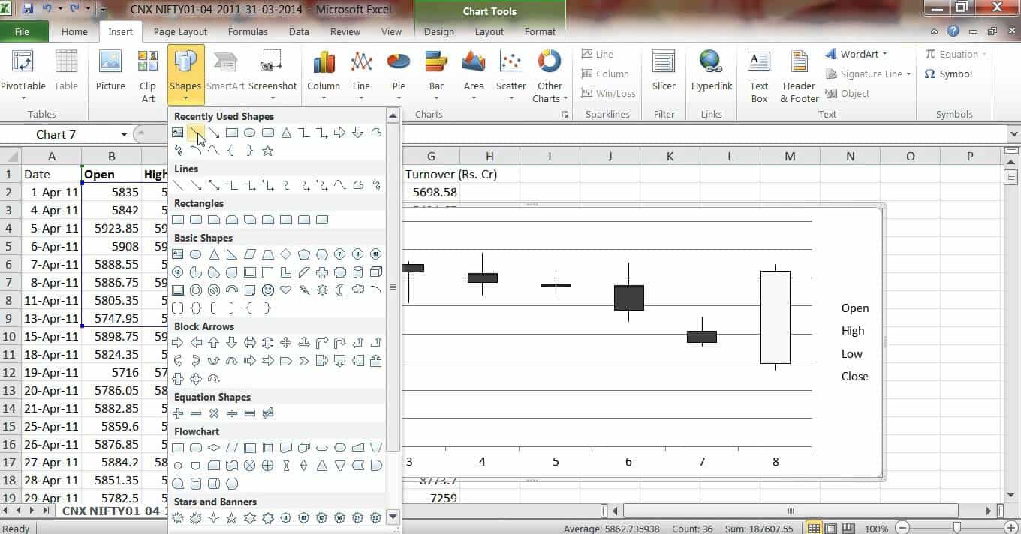Image resolution: width=1021 pixels, height=534 pixels.
Task: Pick the Multiply shape in Equation Shapes
Action: click(214, 413)
